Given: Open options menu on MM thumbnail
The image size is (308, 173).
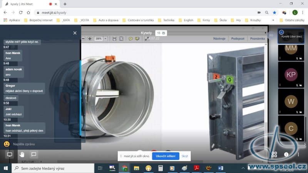Looking at the screenshot, I should (280, 58).
